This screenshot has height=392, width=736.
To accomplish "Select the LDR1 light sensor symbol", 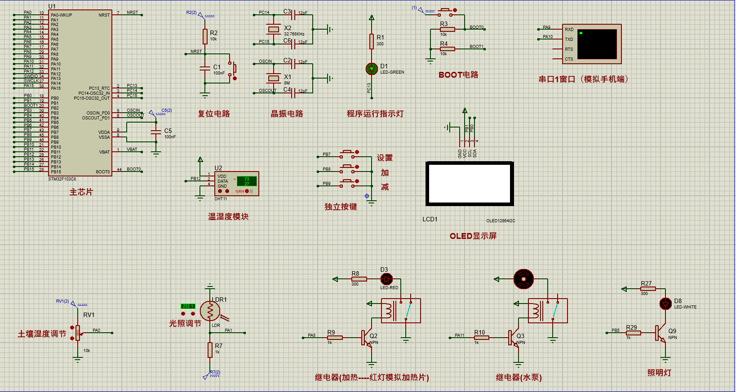I will point(210,311).
